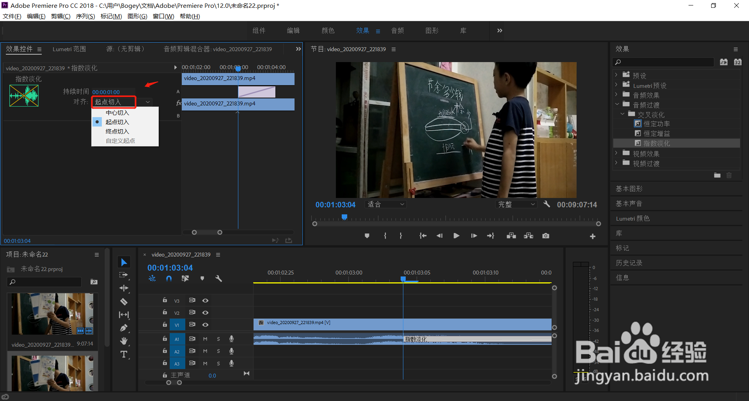Show overflow workspaces chevron
749x401 pixels.
click(x=500, y=30)
